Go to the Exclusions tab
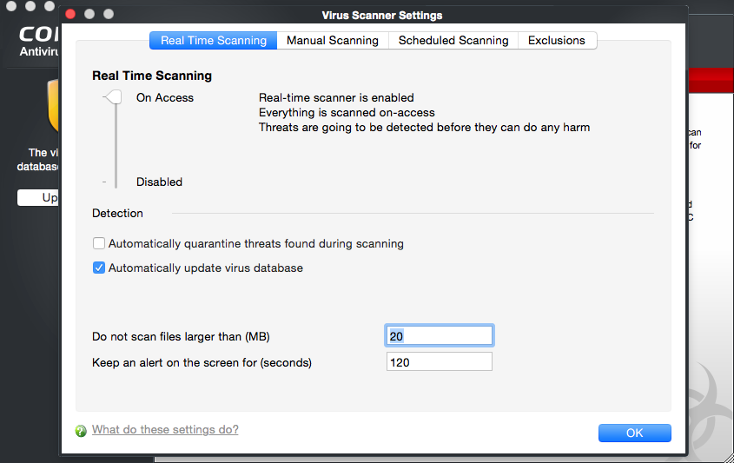This screenshot has width=734, height=463. point(557,40)
